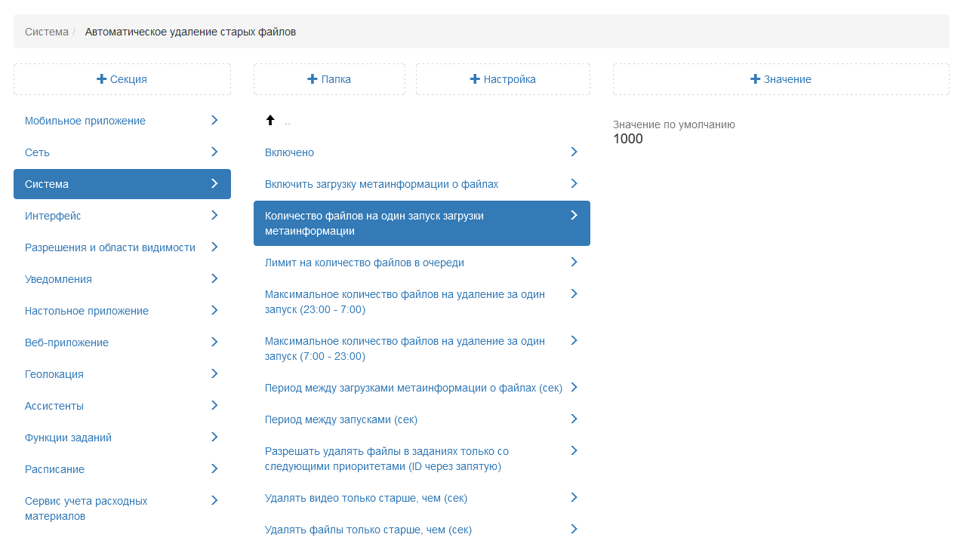The height and width of the screenshot is (556, 964).
Task: Click the chevron beside Уведомления
Action: pyautogui.click(x=214, y=278)
